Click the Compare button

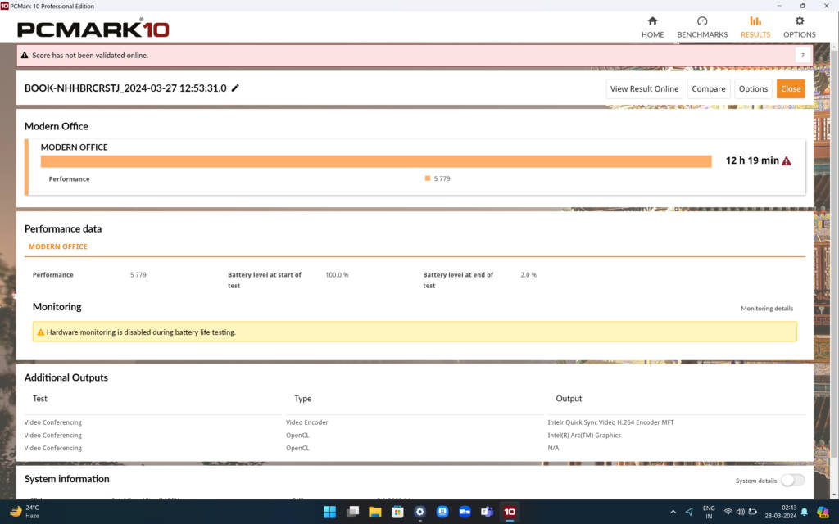pyautogui.click(x=709, y=88)
